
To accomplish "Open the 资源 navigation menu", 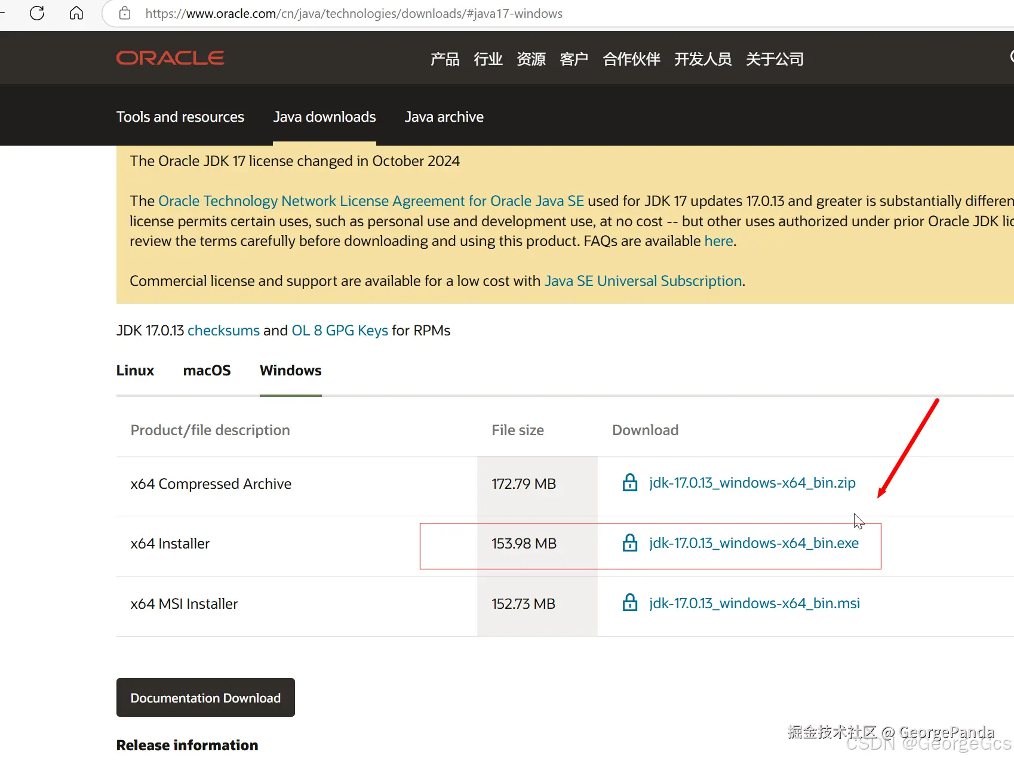I will (x=531, y=59).
